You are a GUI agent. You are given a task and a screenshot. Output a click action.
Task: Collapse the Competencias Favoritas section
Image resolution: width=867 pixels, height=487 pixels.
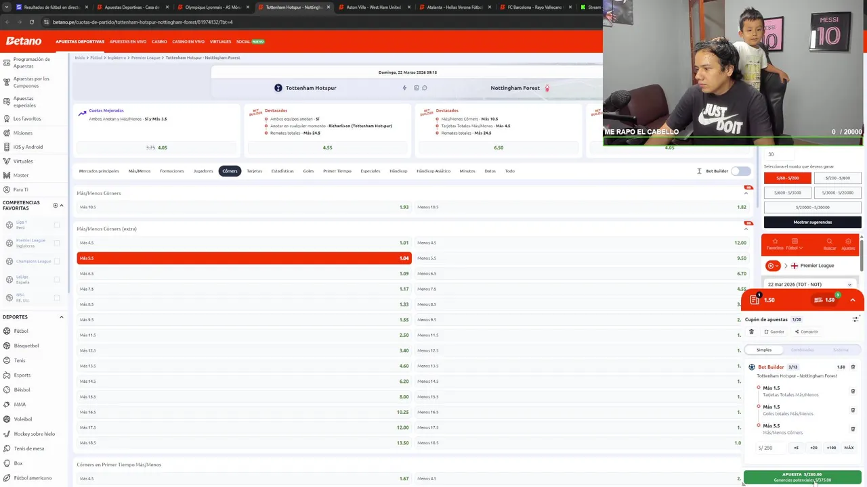click(x=62, y=205)
